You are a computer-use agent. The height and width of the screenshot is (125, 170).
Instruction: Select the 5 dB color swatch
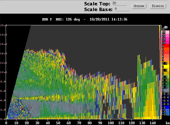point(165,53)
